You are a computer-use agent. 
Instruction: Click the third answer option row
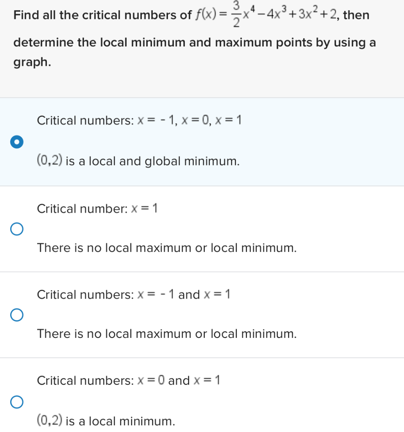point(169,314)
